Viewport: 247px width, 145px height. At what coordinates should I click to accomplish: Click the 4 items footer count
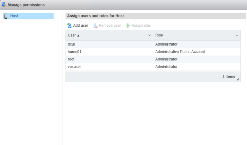pos(228,77)
